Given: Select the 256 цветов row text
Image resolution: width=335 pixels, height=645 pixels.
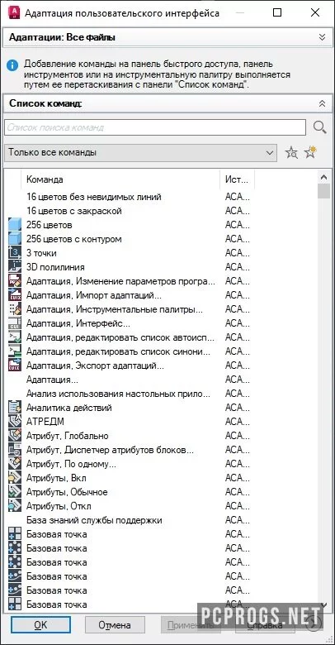Looking at the screenshot, I should (x=50, y=225).
